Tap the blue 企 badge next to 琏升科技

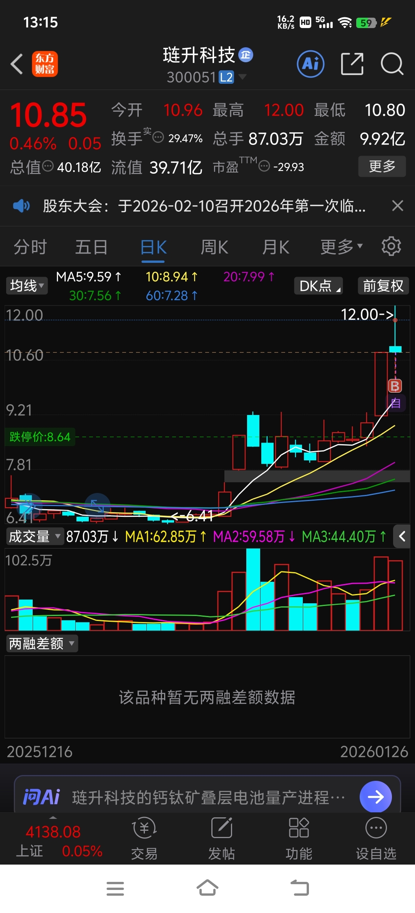(x=246, y=55)
